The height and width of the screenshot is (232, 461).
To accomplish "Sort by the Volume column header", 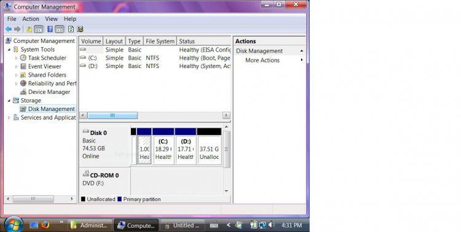I will point(91,41).
